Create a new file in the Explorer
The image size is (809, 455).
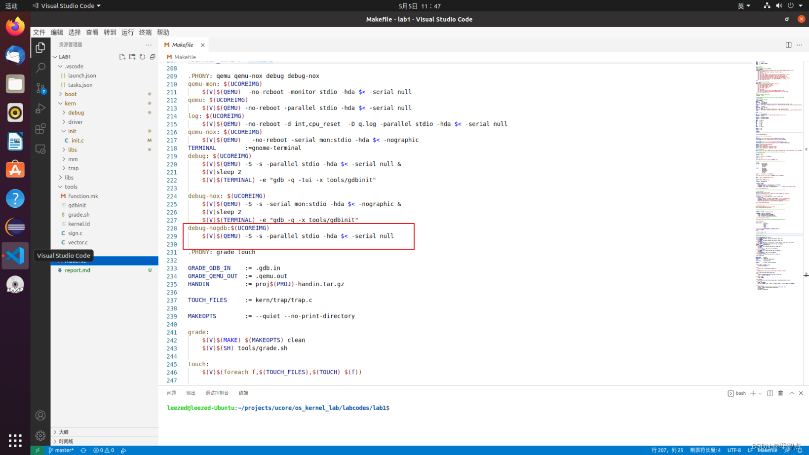122,56
